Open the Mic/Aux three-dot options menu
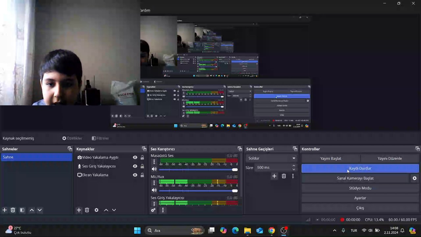Screen dimensions: 421x237 [154, 183]
